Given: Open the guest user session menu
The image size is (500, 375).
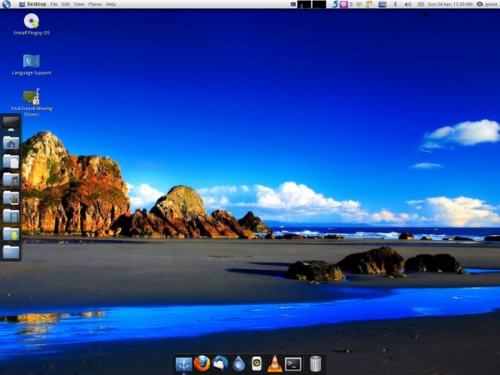Looking at the screenshot, I should tap(485, 4).
